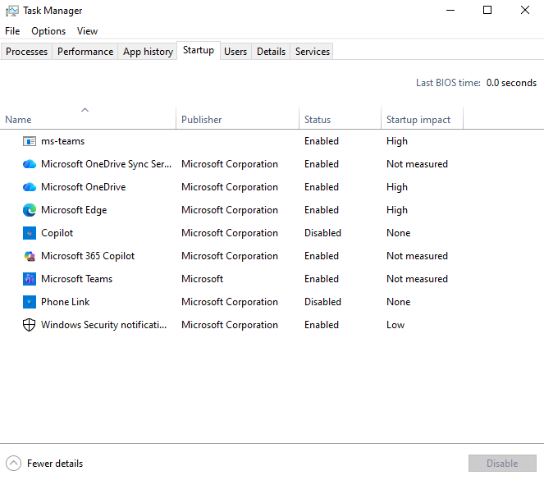Screen dimensions: 544x480
Task: Click the Microsoft Edge icon
Action: pos(30,210)
